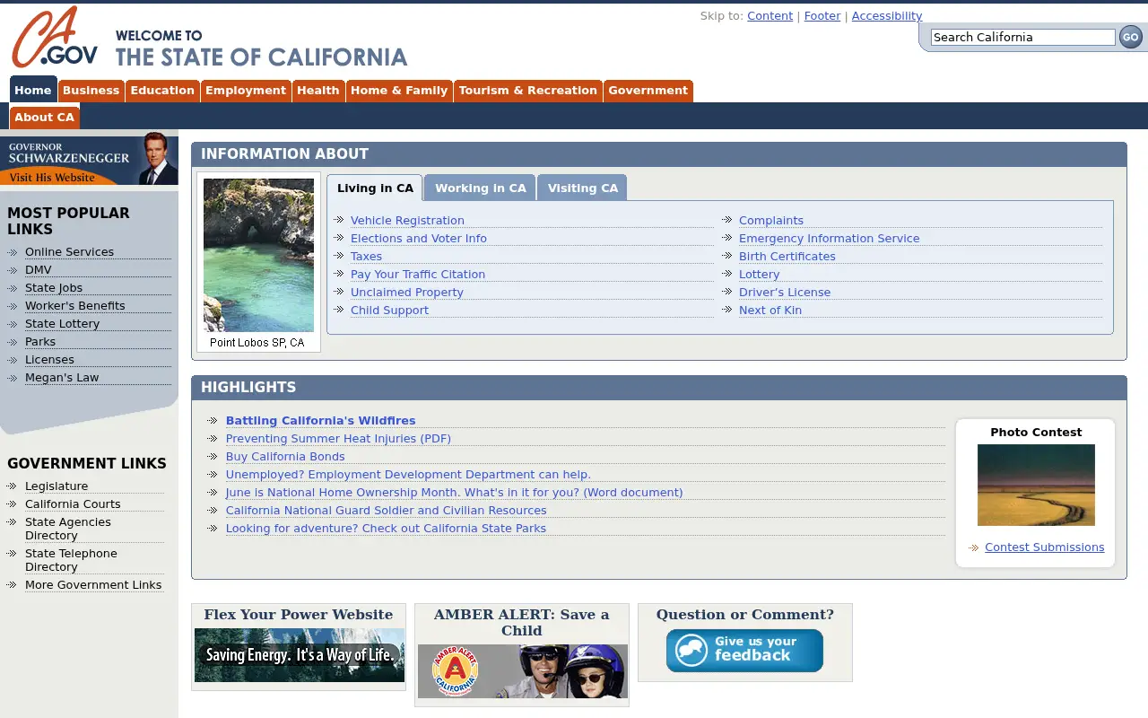Open the Legislature government link
Image resolution: width=1148 pixels, height=718 pixels.
tap(57, 486)
